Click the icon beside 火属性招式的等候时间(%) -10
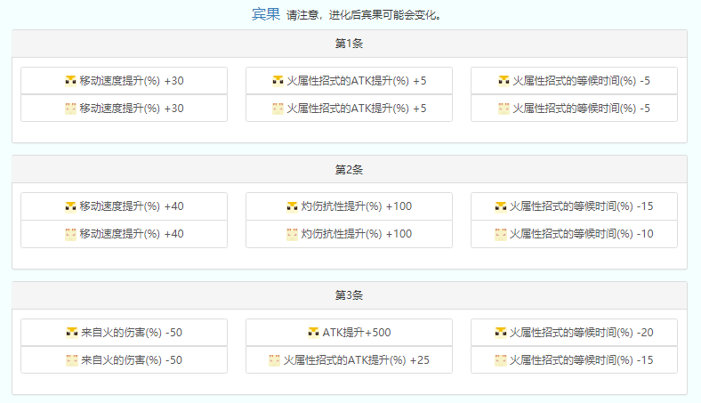The image size is (701, 403). point(500,234)
